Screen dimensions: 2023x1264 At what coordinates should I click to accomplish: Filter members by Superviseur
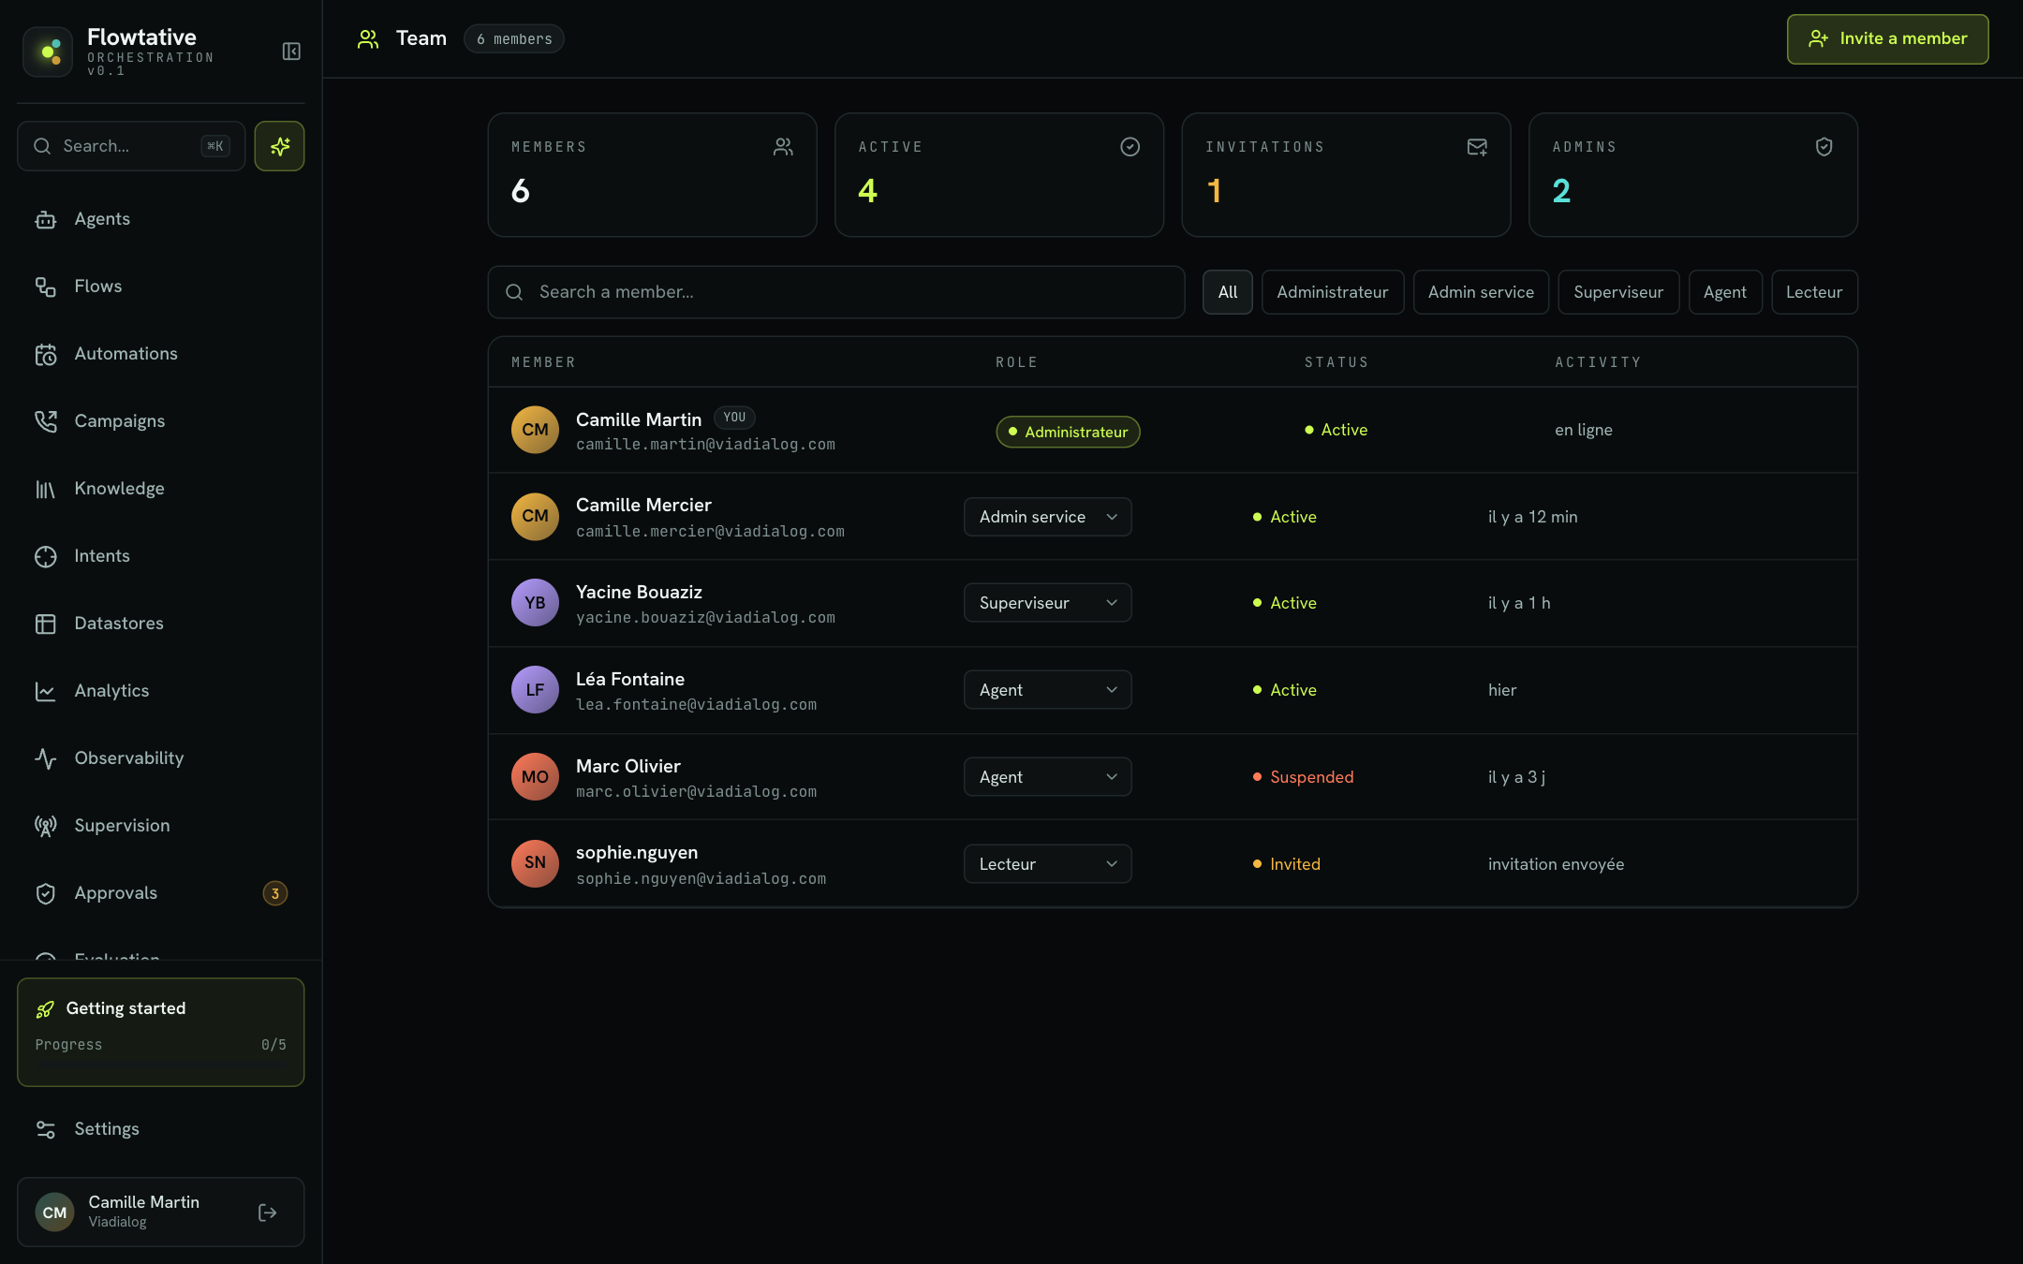1618,292
